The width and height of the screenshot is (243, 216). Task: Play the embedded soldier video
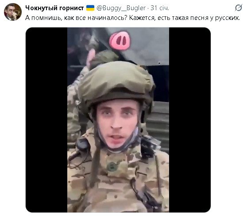coord(118,120)
